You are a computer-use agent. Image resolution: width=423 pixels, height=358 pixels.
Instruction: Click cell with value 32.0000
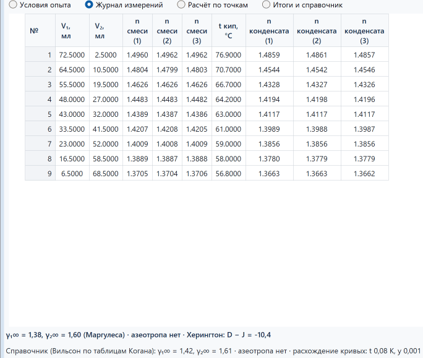106,114
